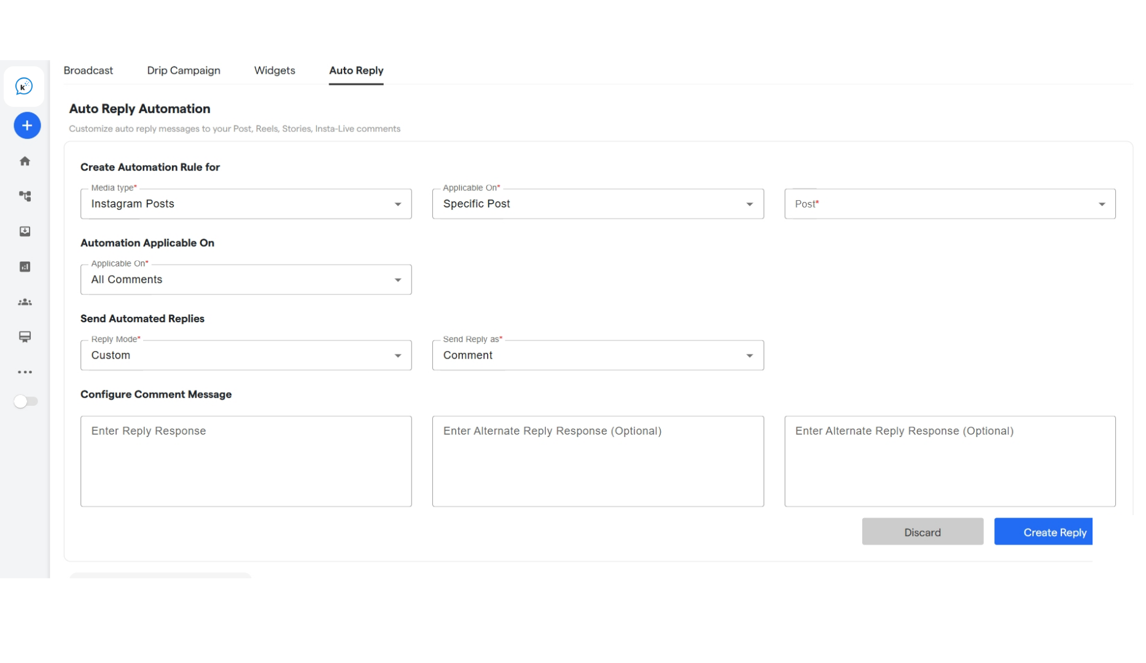This screenshot has height=663, width=1146.
Task: Click the blue plus create button
Action: click(x=27, y=126)
